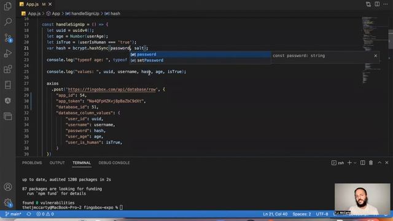Click the zsh terminal shell label
Image resolution: width=393 pixels, height=221 pixels.
[338, 163]
